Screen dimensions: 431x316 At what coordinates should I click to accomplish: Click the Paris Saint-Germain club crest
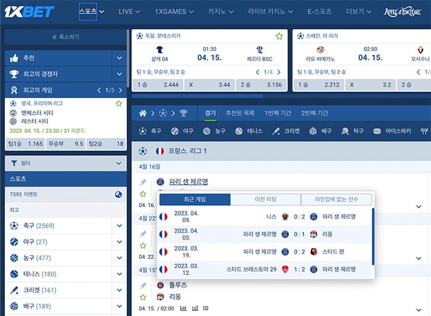coord(161,182)
